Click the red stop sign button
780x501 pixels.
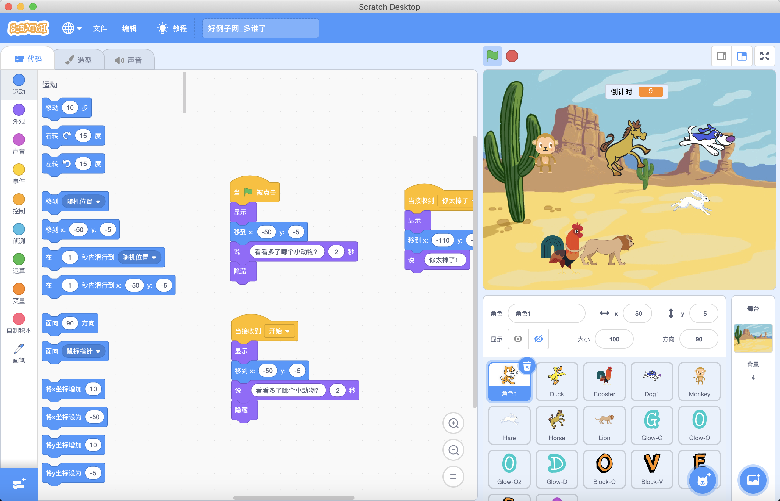(512, 56)
